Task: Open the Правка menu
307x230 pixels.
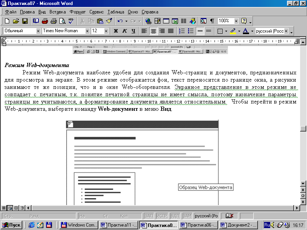Action: (27, 12)
